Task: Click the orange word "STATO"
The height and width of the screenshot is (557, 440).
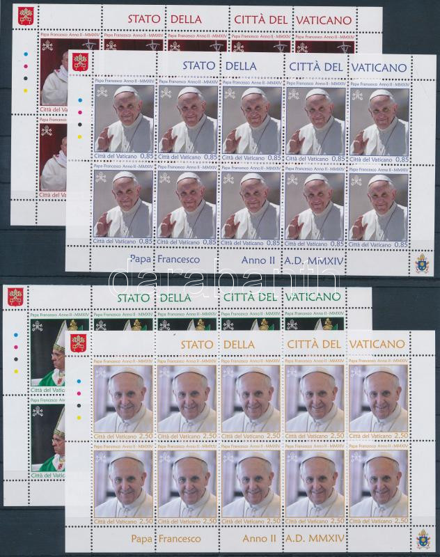Action: click(x=197, y=345)
